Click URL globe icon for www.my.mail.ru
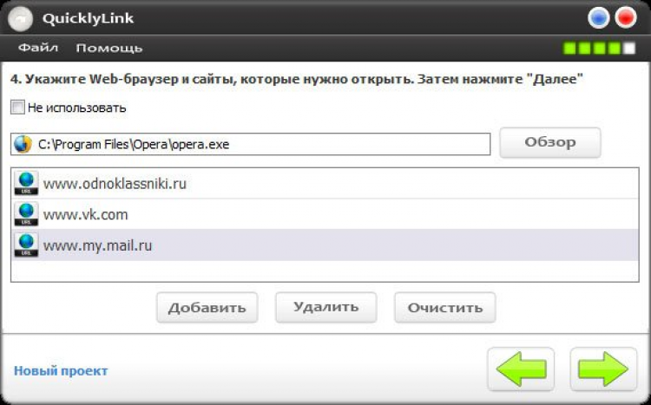Screen dimensions: 651x405 (26, 245)
